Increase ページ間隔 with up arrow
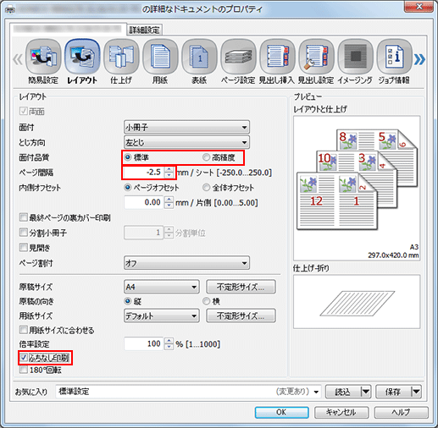The image size is (438, 428). point(169,169)
